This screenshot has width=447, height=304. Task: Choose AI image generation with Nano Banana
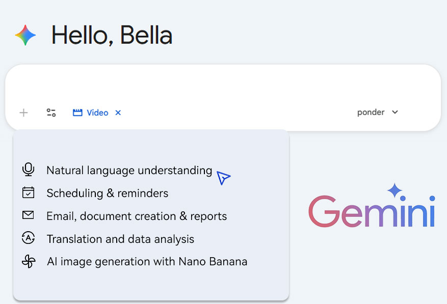147,262
